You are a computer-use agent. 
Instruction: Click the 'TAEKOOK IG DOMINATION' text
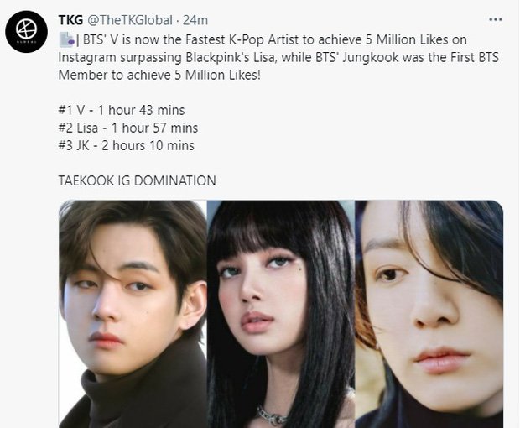(x=137, y=180)
